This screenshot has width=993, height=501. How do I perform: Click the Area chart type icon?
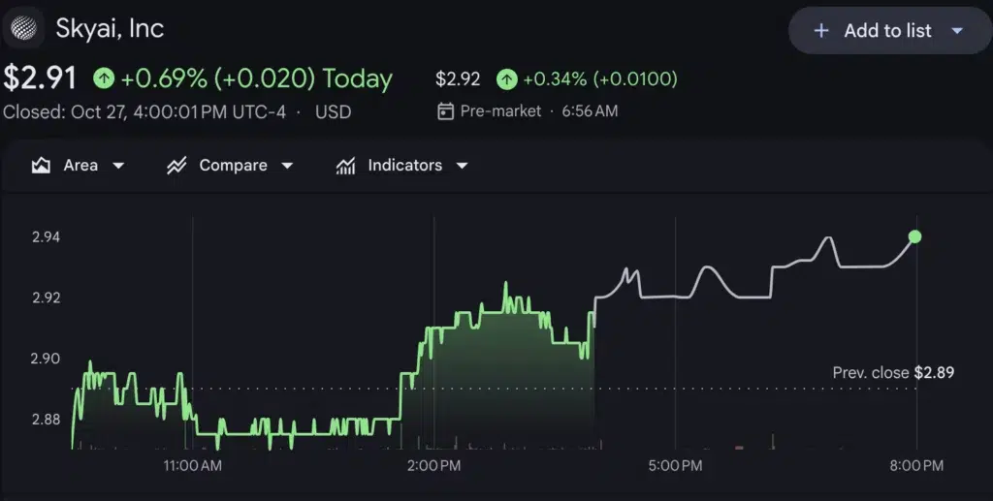[x=41, y=166]
